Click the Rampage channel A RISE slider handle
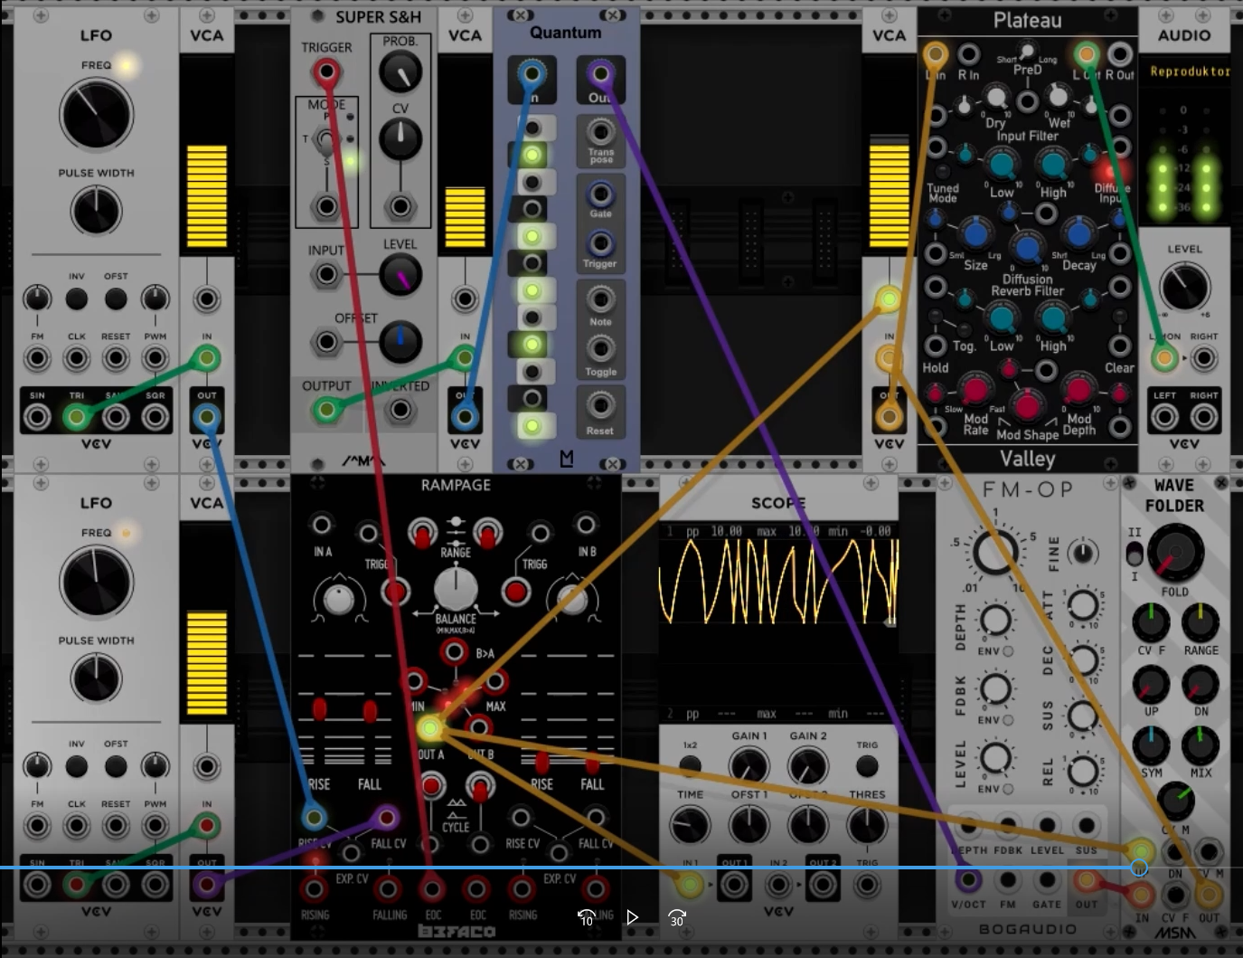Screen dimensions: 1243x958 (x=320, y=708)
